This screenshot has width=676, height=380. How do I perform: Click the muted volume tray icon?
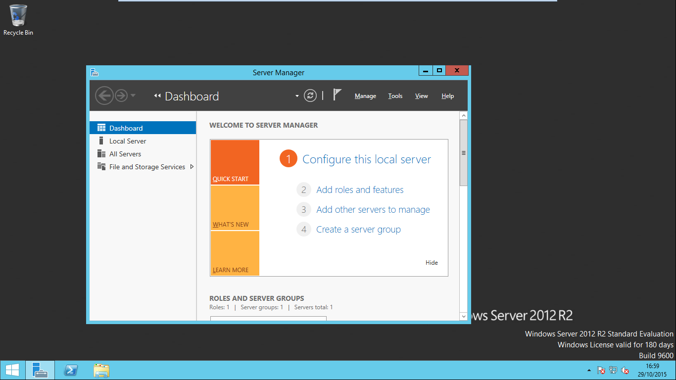click(x=625, y=370)
